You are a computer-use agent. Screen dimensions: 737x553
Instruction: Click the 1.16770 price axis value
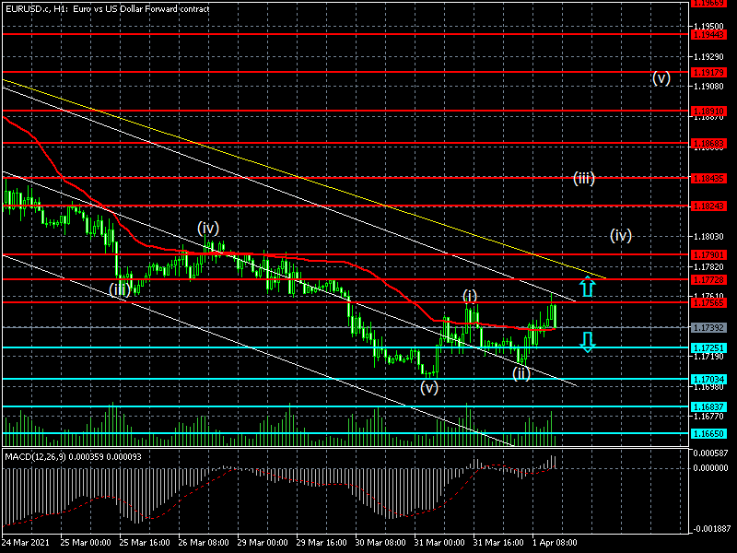(708, 417)
